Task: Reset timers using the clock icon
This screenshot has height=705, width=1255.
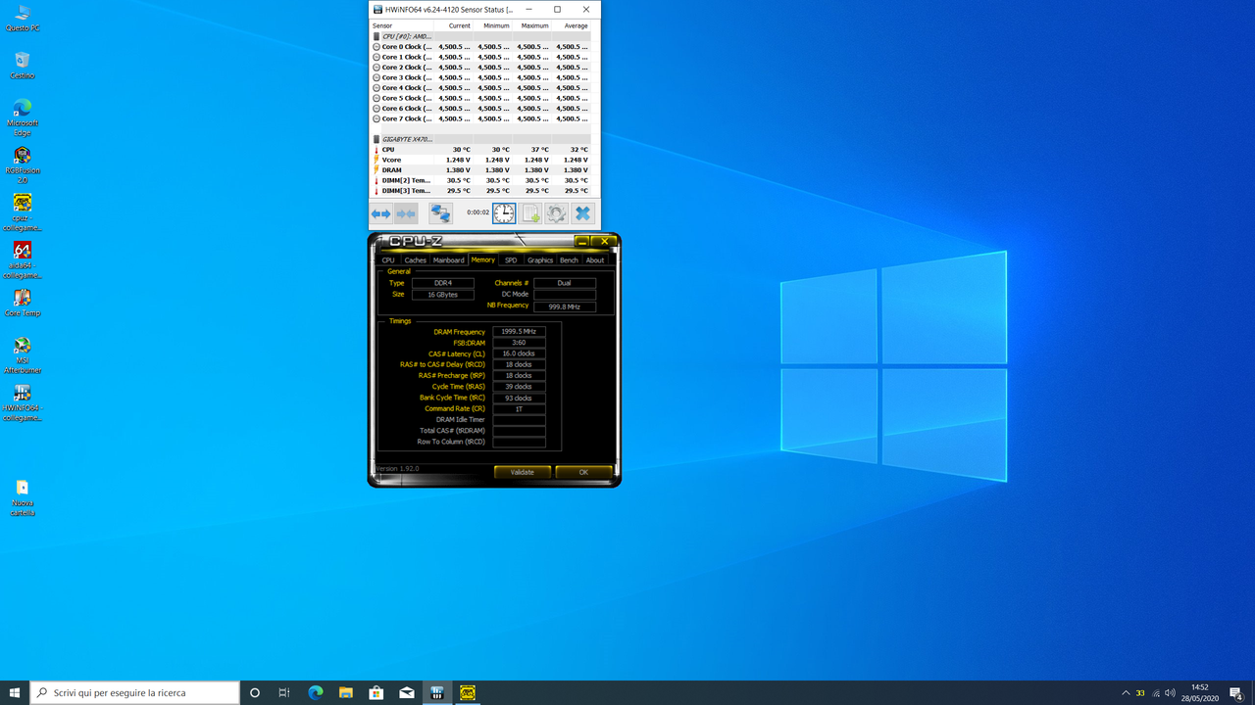Action: 504,213
